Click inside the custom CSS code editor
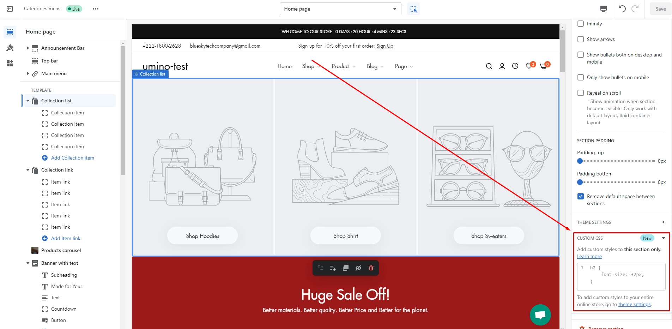 point(621,276)
